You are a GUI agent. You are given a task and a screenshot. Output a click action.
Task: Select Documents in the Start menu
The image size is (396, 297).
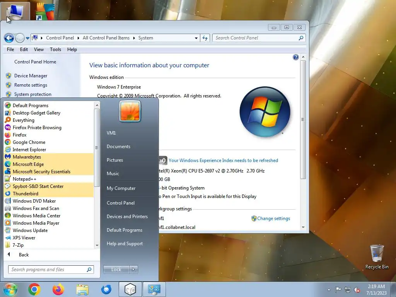(118, 147)
